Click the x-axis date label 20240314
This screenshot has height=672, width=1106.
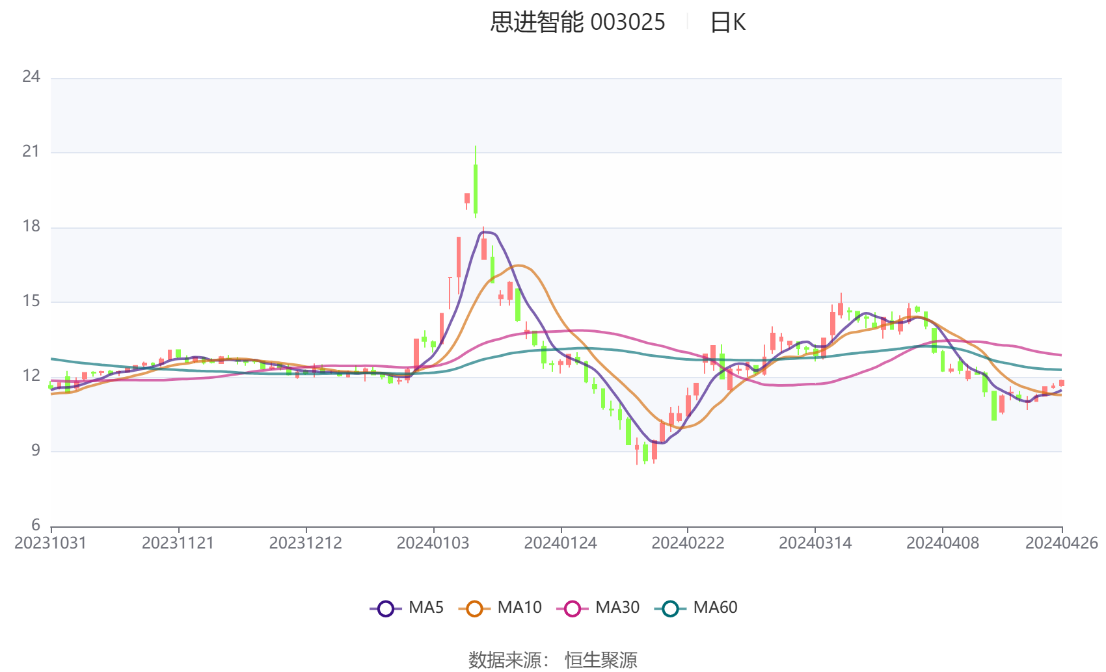click(815, 543)
